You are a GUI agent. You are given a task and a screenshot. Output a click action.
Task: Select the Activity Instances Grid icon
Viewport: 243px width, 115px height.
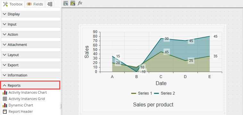point(5,99)
